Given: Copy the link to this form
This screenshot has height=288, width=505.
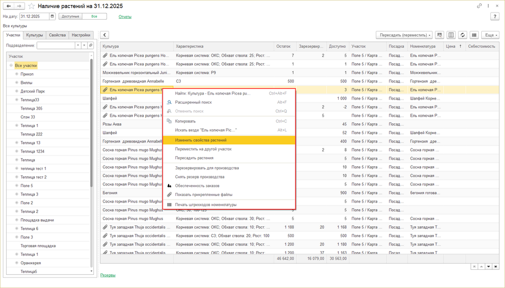Looking at the screenshot, I should (x=479, y=6).
